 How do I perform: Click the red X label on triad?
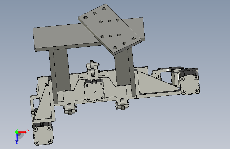coord(28,131)
